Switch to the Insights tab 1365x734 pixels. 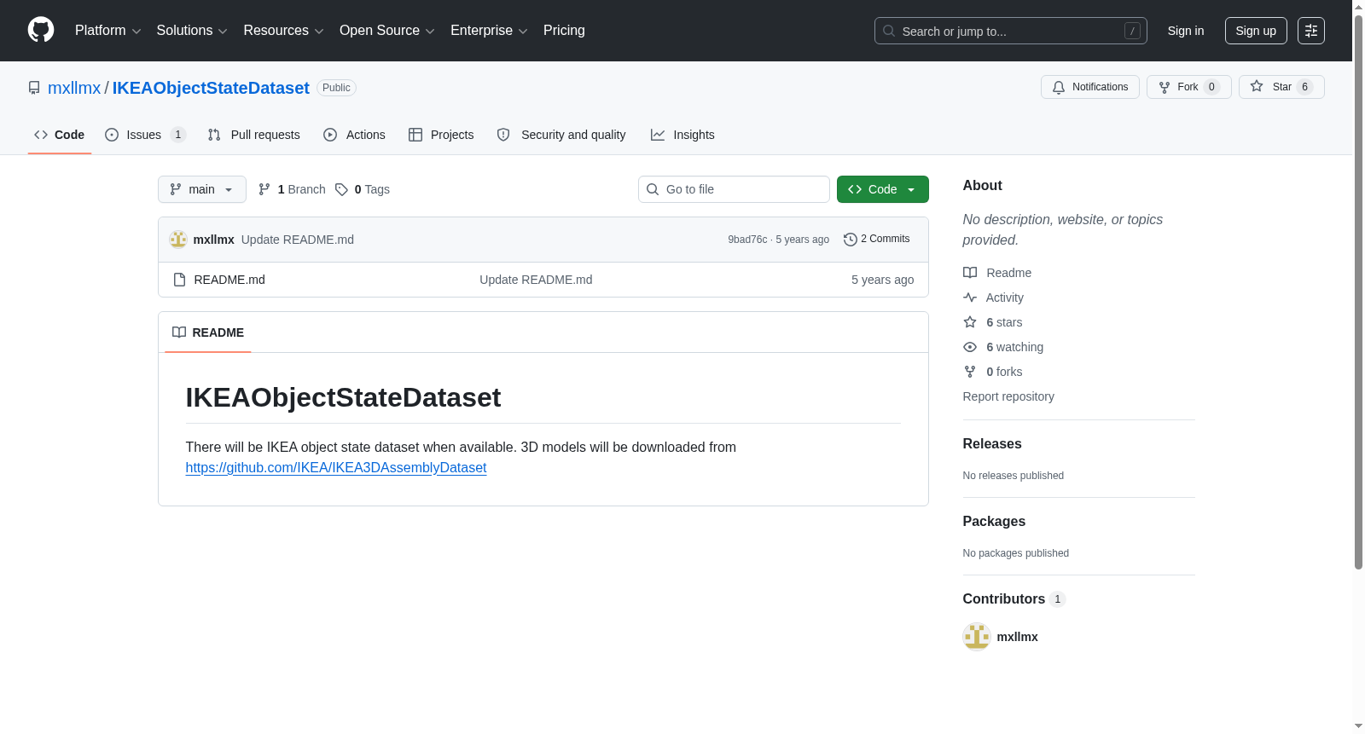(682, 135)
